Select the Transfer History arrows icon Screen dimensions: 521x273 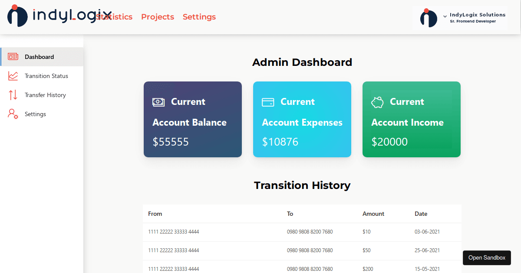[13, 95]
